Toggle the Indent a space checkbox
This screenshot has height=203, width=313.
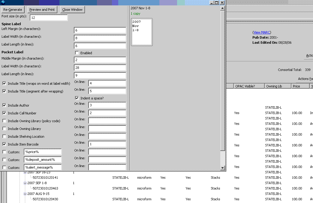pos(77,98)
